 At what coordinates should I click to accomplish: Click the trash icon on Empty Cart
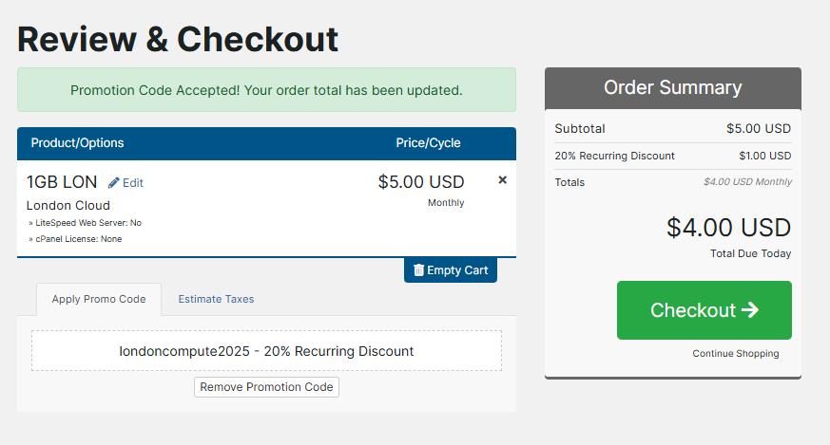pyautogui.click(x=419, y=270)
